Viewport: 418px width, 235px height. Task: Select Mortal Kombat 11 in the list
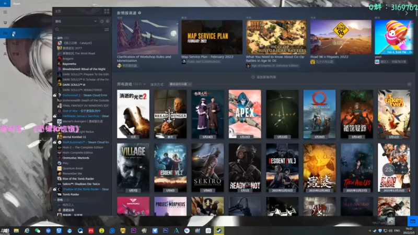[x=74, y=137]
